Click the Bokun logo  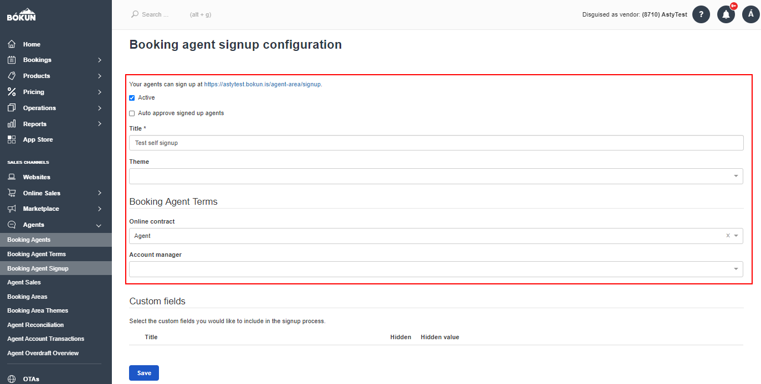(x=21, y=14)
